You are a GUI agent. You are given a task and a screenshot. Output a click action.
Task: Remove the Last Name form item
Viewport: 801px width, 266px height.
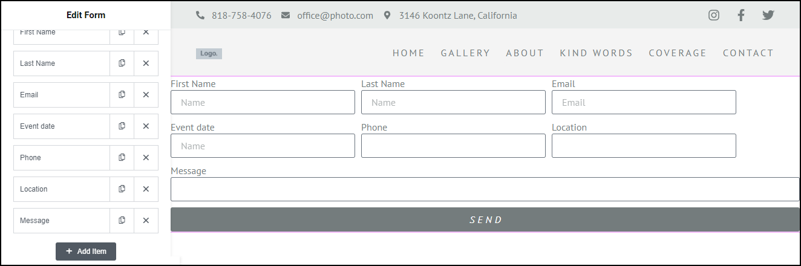tap(146, 63)
